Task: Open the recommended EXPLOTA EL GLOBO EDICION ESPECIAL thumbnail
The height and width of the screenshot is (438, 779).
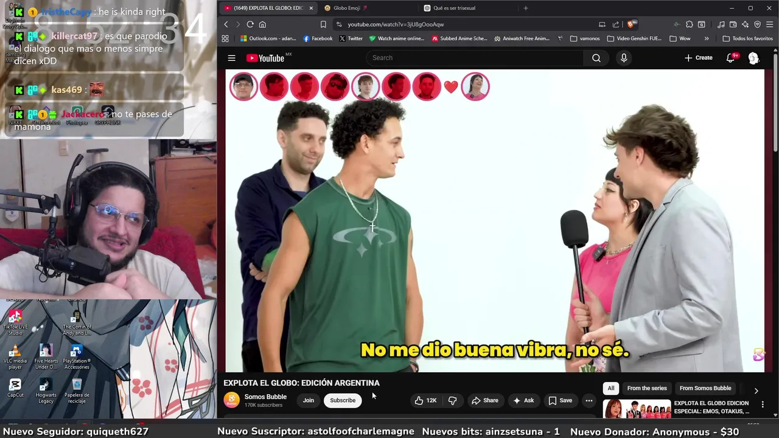Action: tap(637, 409)
